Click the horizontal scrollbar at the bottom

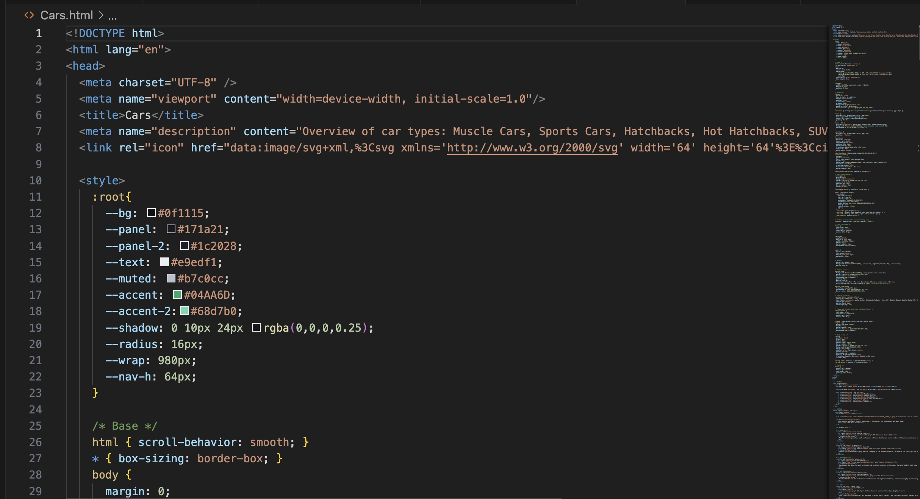[314, 497]
